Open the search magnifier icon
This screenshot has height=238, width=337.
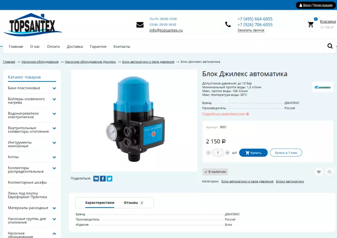tap(330, 46)
